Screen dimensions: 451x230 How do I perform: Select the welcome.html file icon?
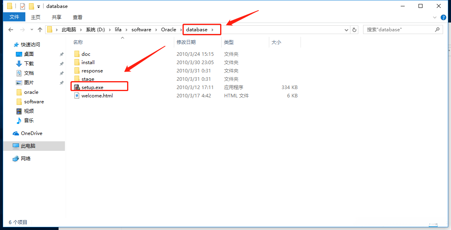(x=77, y=96)
